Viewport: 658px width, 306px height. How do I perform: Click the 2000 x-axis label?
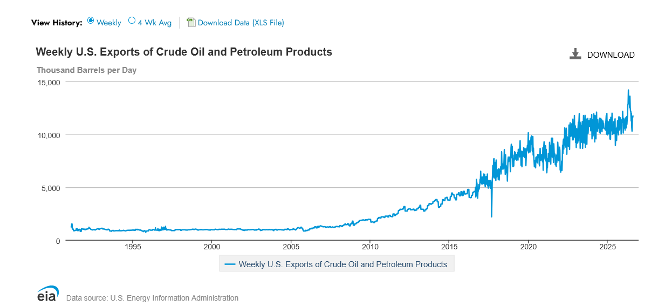212,247
